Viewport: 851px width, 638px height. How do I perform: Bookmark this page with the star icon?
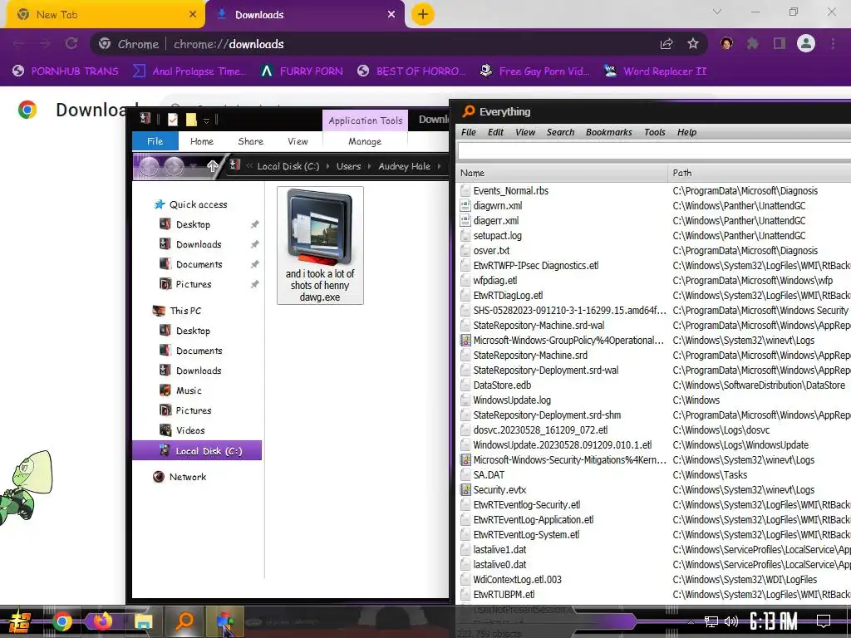click(693, 43)
